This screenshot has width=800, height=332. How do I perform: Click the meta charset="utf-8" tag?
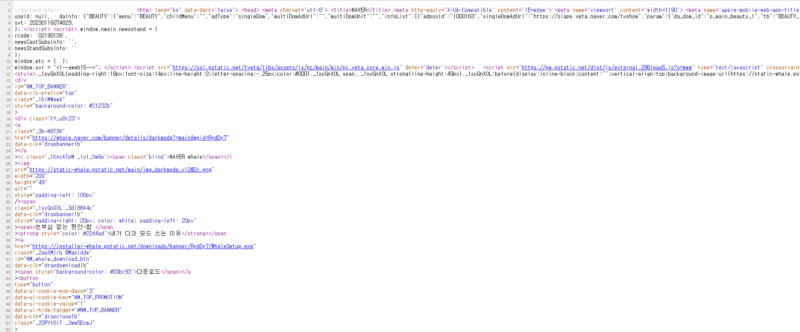[x=295, y=10]
